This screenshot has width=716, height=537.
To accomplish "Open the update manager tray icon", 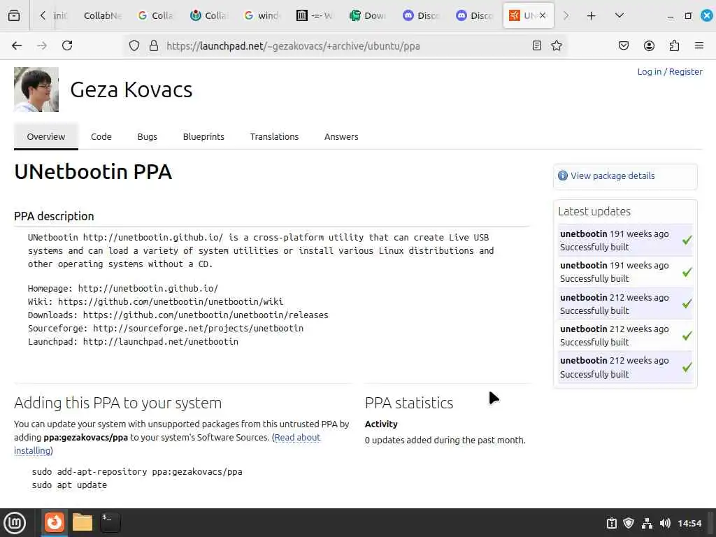I will pyautogui.click(x=611, y=523).
